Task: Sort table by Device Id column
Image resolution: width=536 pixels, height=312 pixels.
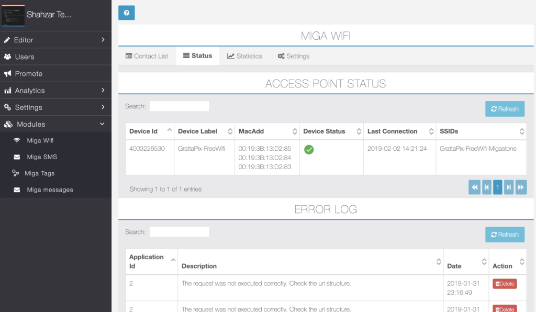Action: pos(149,131)
